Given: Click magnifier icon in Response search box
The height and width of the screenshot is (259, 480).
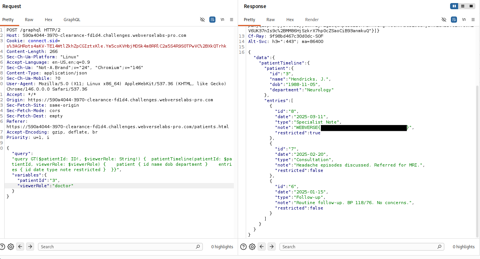Looking at the screenshot, I should click(439, 247).
